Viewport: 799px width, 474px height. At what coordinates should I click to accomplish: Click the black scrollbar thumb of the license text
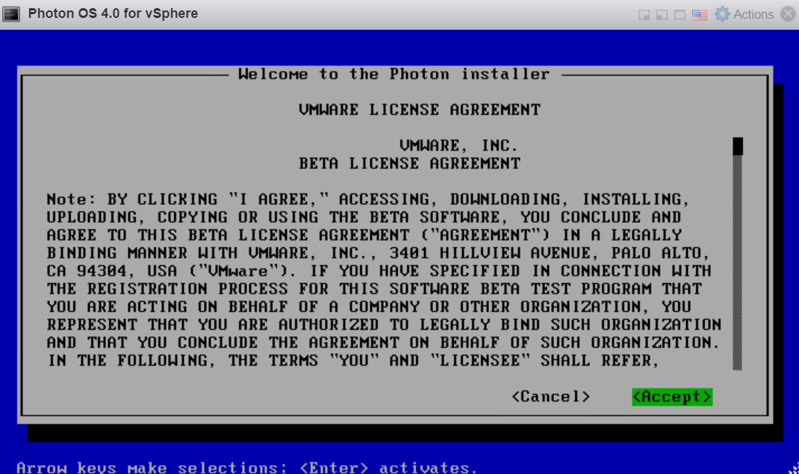[738, 146]
